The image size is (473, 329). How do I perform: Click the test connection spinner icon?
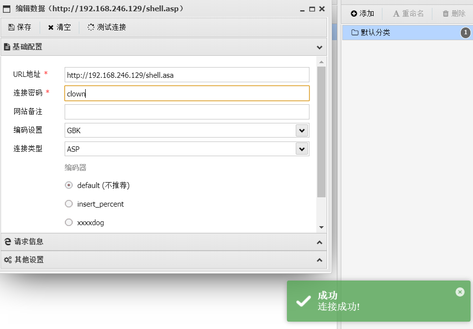(91, 27)
